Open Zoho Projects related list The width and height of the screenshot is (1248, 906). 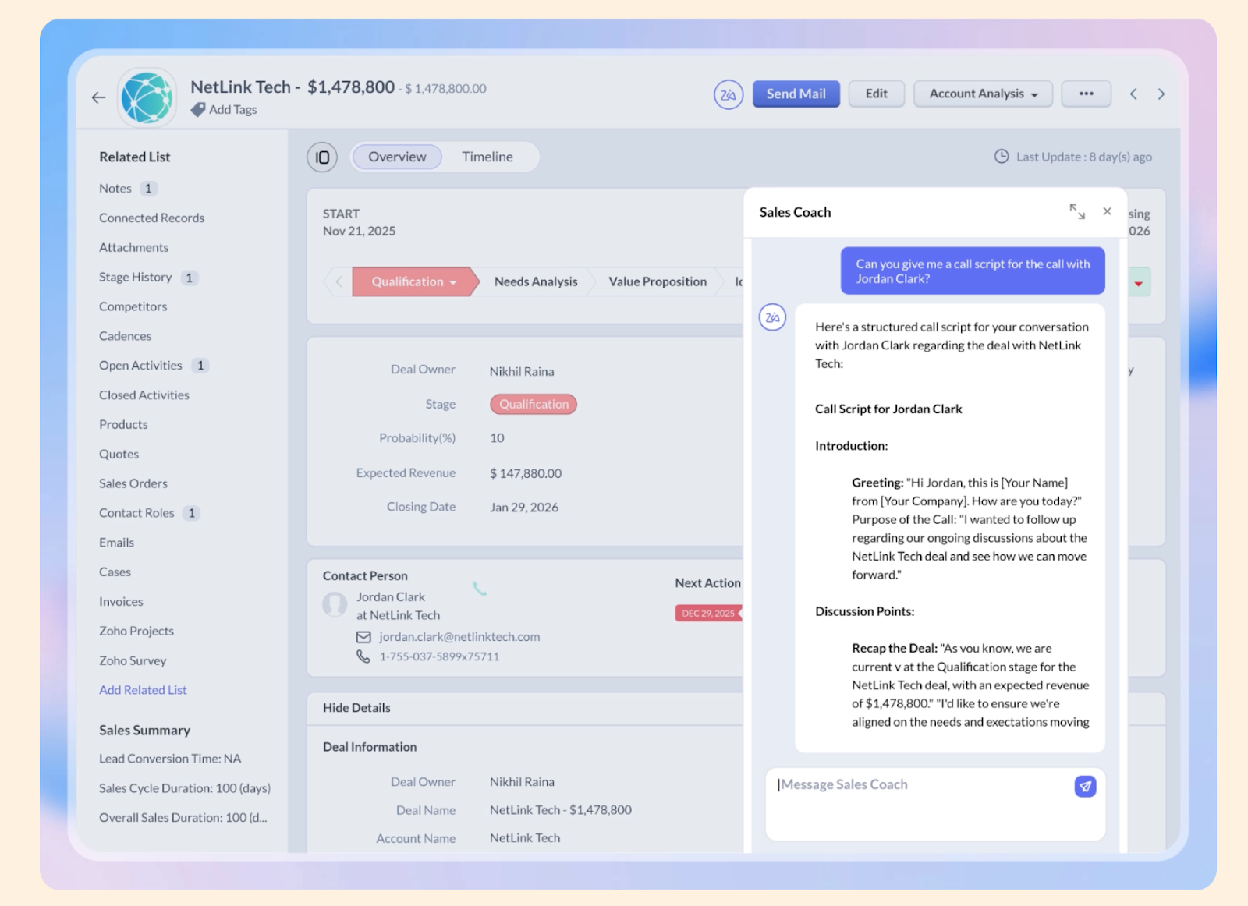pyautogui.click(x=136, y=632)
